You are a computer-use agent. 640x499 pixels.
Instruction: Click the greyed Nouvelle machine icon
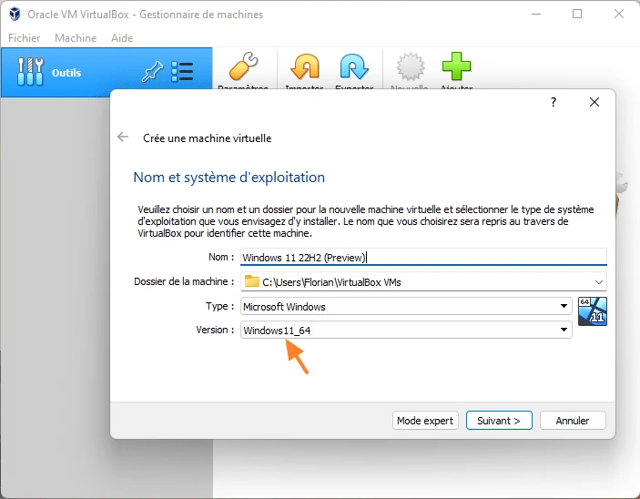411,66
